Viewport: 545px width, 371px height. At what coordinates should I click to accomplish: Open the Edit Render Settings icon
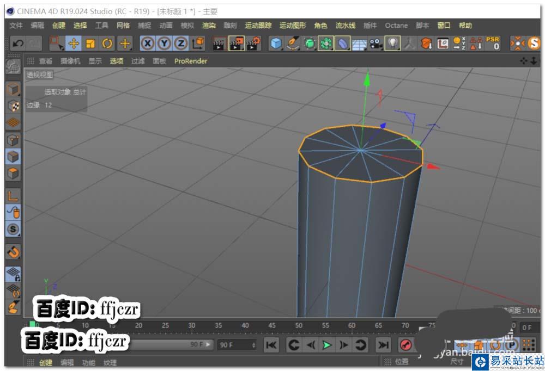253,44
